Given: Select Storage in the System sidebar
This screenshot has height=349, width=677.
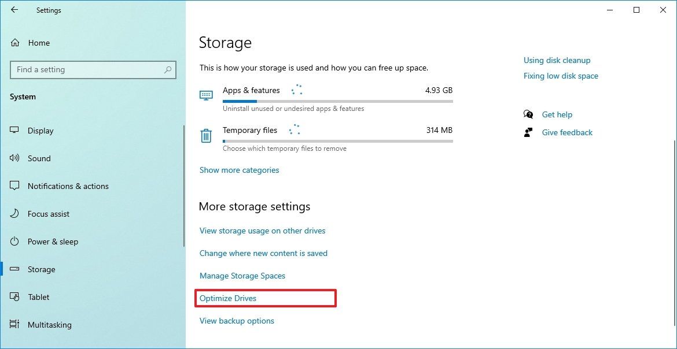Looking at the screenshot, I should point(41,269).
